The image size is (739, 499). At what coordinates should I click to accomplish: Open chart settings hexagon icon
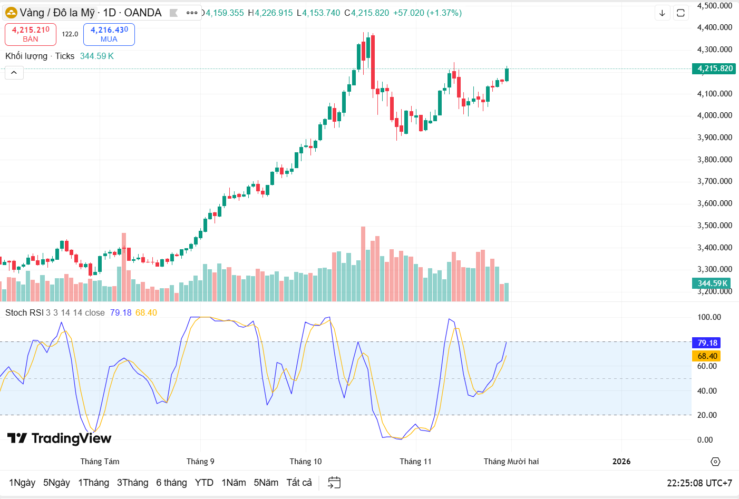pyautogui.click(x=715, y=462)
